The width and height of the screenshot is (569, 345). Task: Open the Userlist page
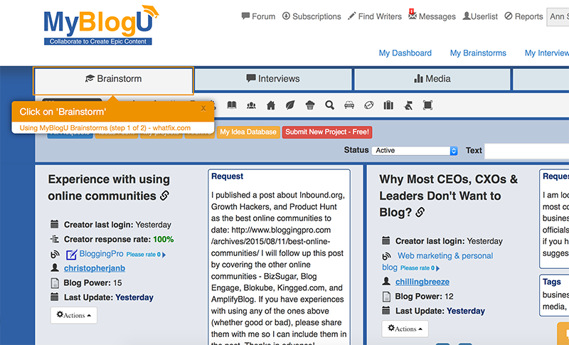click(x=480, y=16)
